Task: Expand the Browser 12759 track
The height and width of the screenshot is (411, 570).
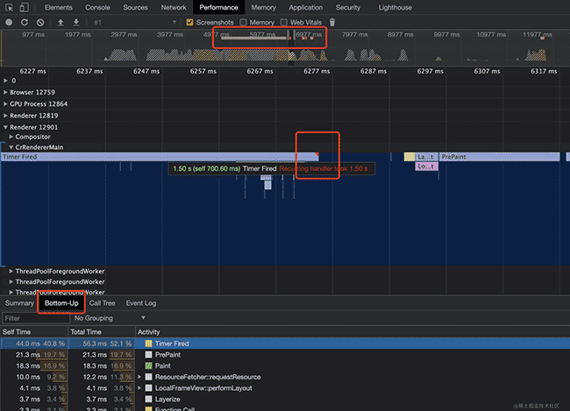Action: coord(5,92)
